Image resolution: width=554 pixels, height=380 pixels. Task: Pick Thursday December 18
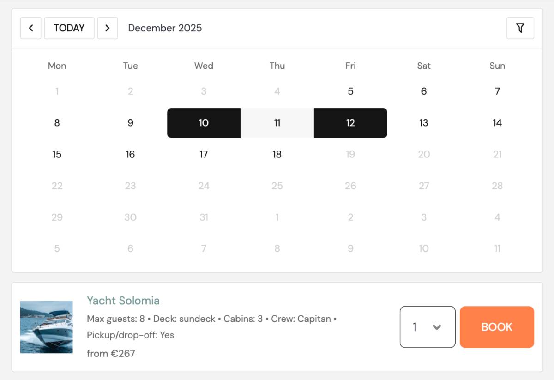tap(277, 154)
